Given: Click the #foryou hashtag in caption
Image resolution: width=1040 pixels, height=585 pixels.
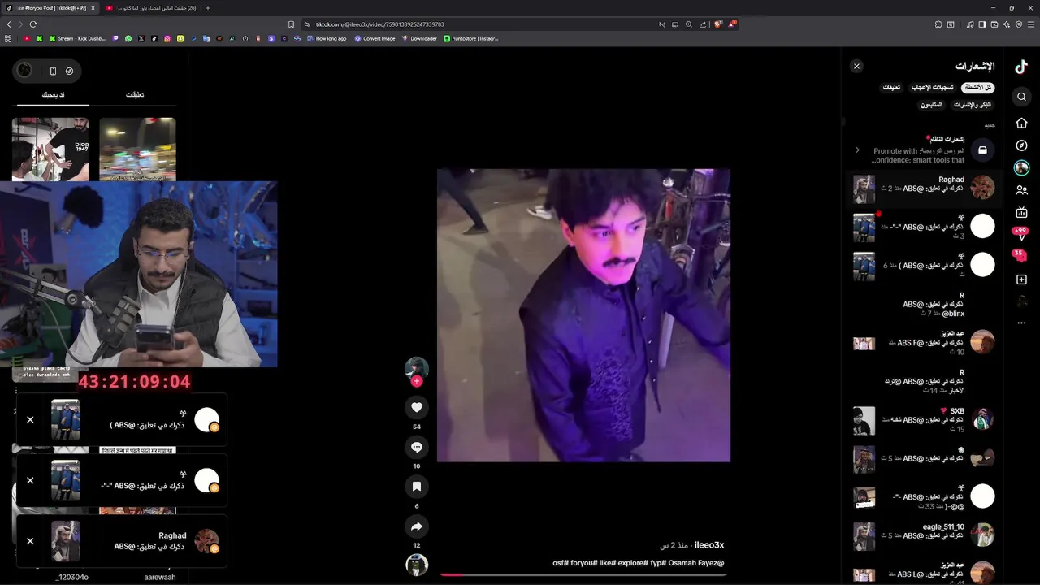Looking at the screenshot, I should [583, 563].
